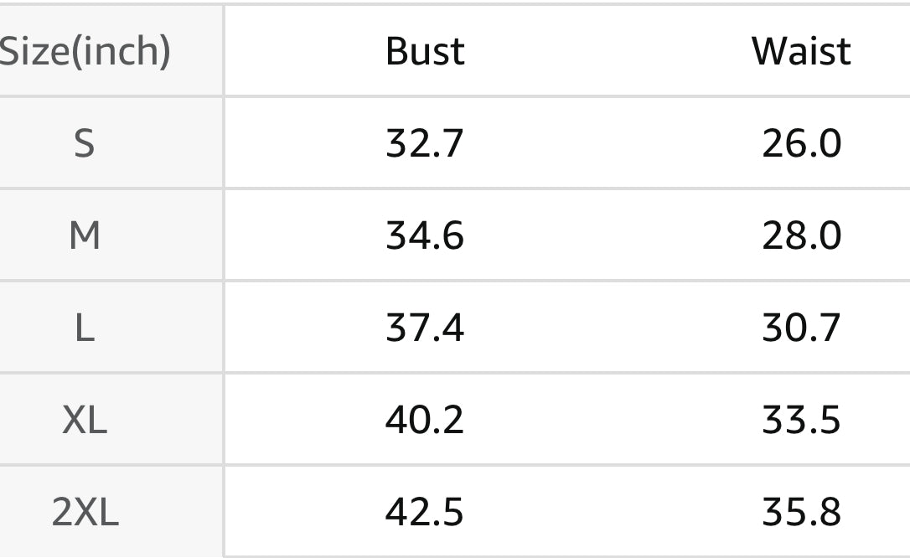Screen dimensions: 910x558
Task: Select the Waist column header
Action: pos(801,51)
